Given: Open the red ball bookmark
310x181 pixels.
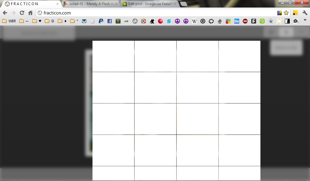Looking at the screenshot, I should pyautogui.click(x=160, y=21).
